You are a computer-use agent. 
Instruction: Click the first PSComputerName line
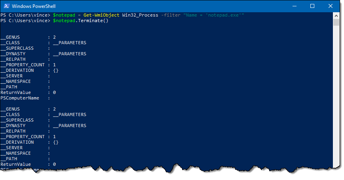pyautogui.click(x=25, y=98)
